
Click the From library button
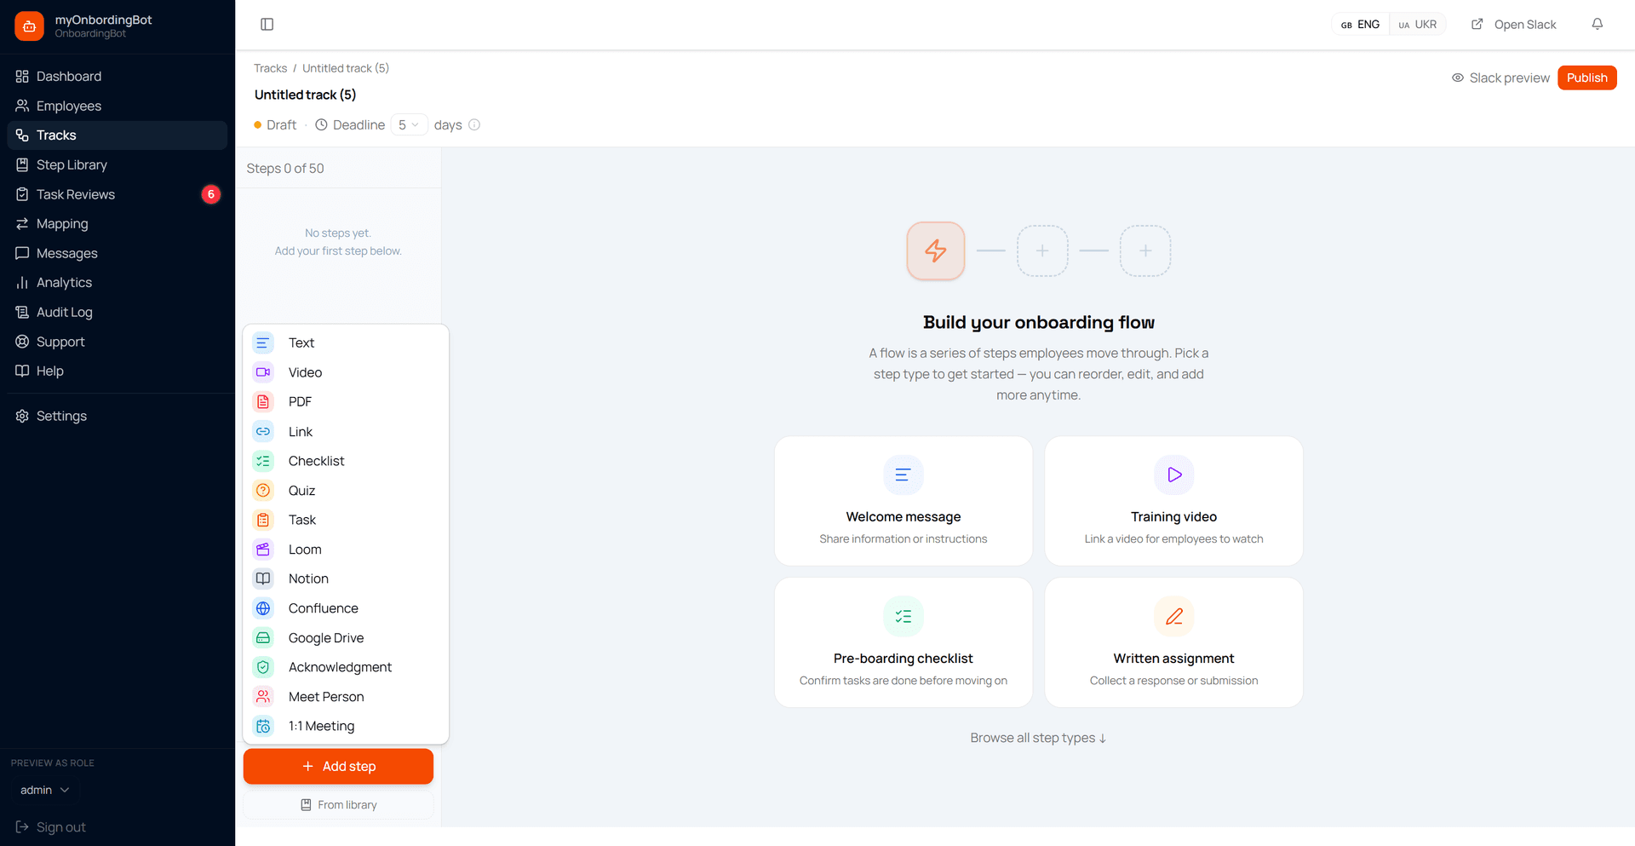[338, 804]
